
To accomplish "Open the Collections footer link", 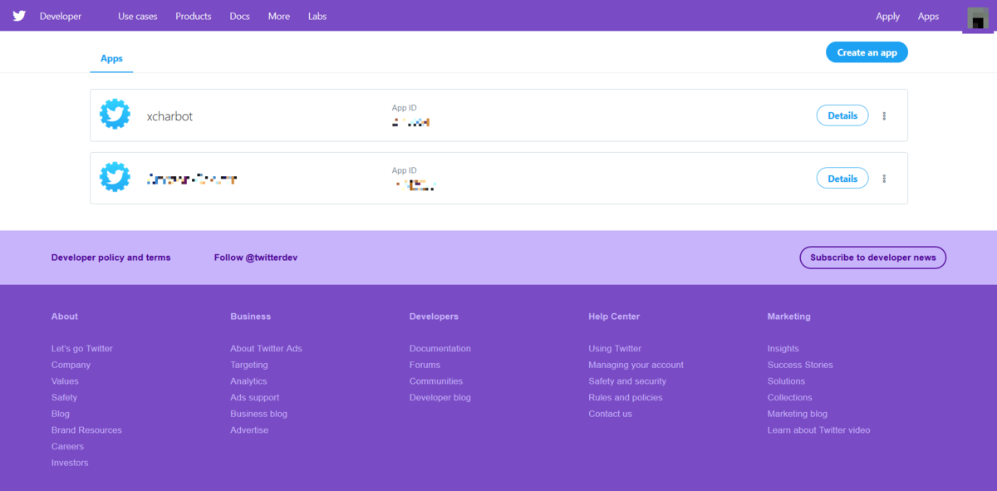I will point(790,398).
